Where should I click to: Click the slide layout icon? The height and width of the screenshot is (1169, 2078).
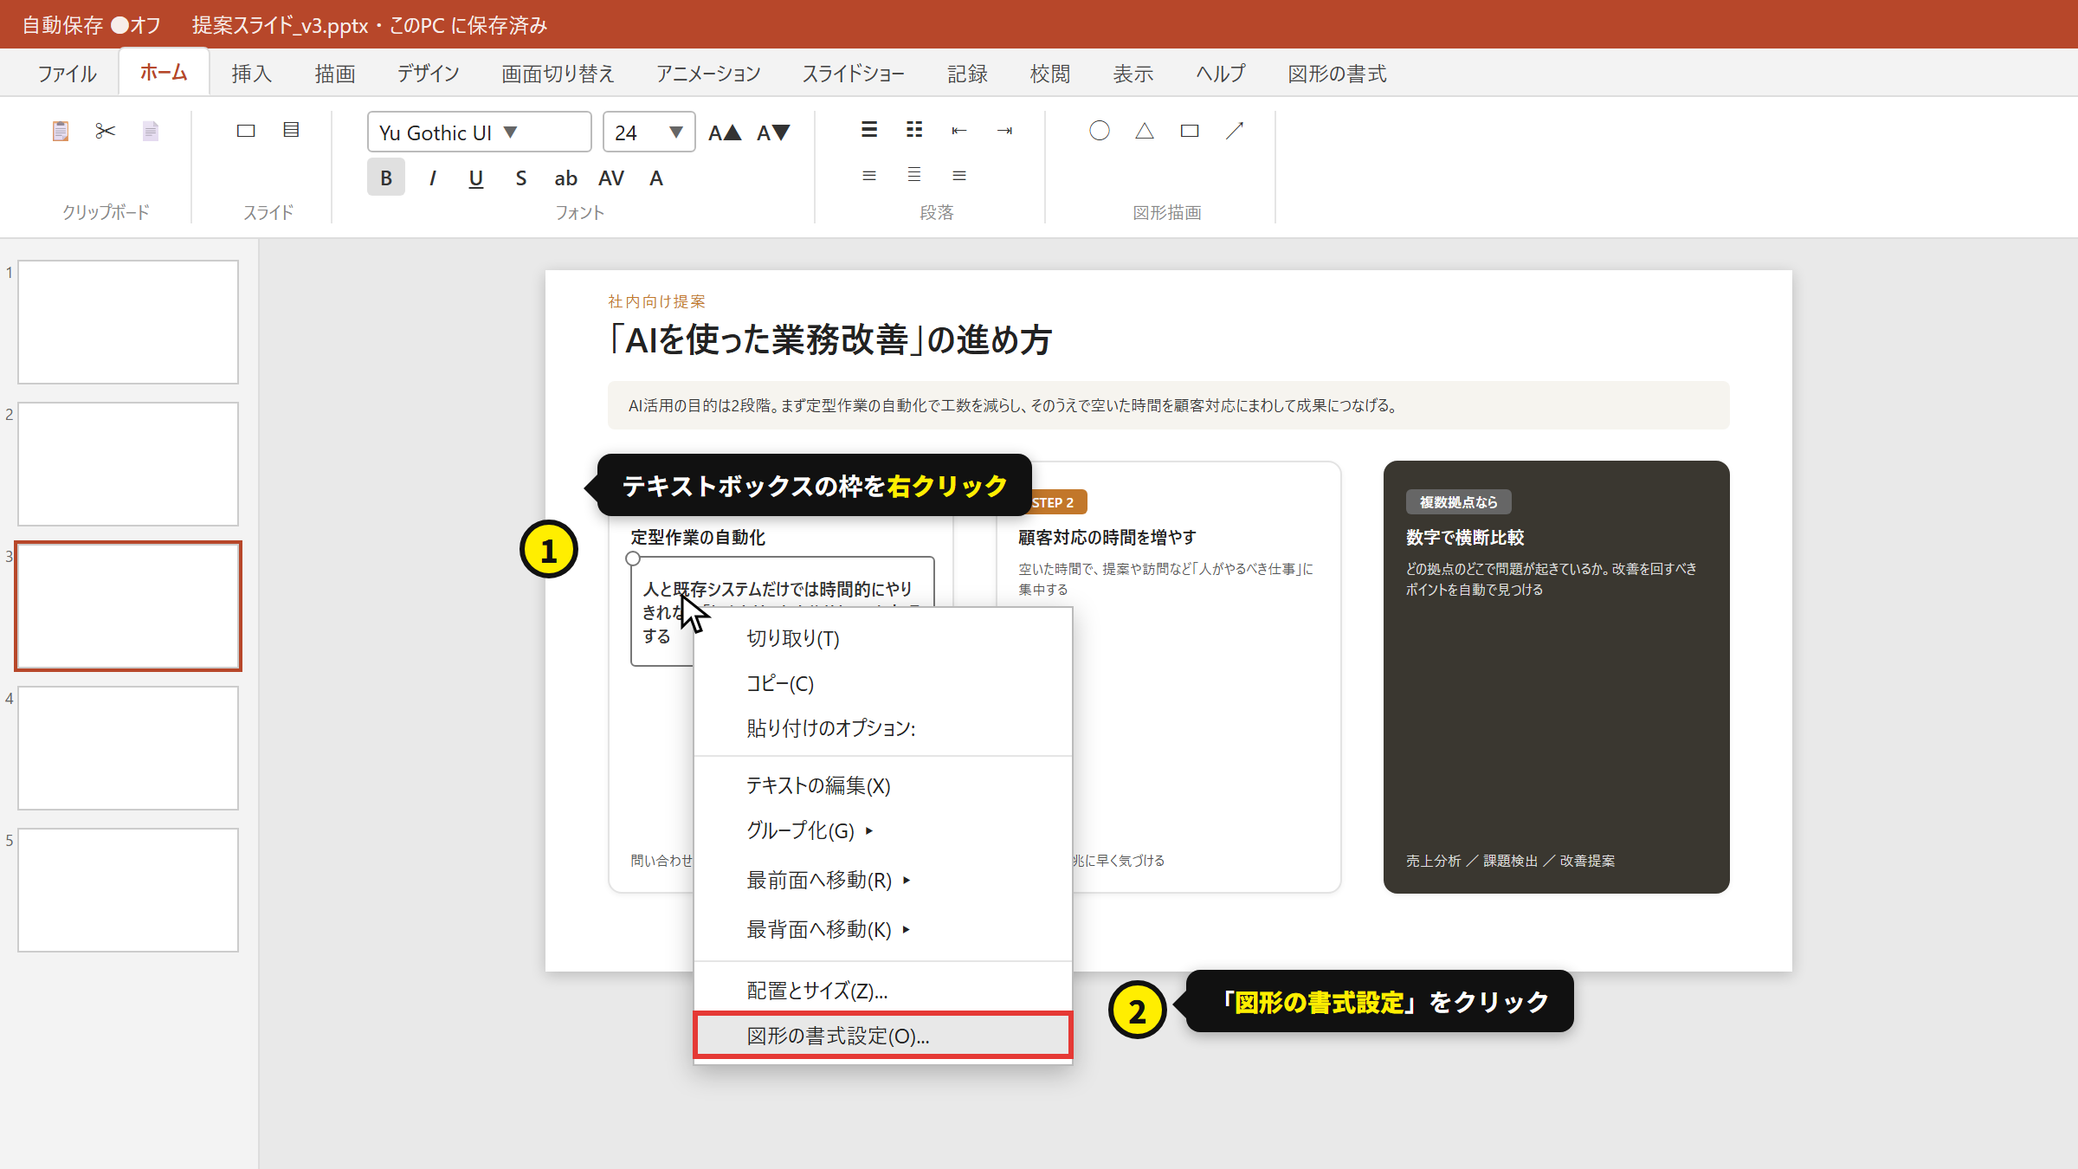291,130
